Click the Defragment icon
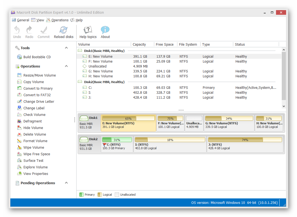This screenshot has height=217, width=297. (x=19, y=121)
